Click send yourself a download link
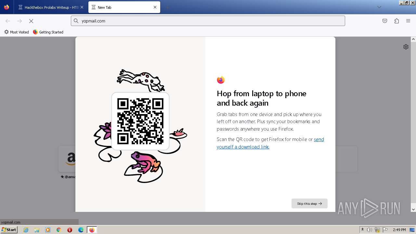The height and width of the screenshot is (234, 416). click(270, 143)
